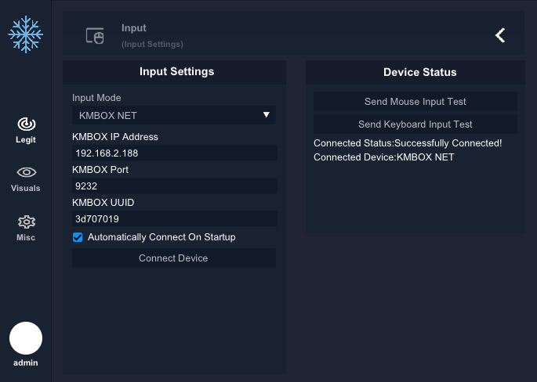
Task: Click the Input Mode label
Action: click(96, 98)
